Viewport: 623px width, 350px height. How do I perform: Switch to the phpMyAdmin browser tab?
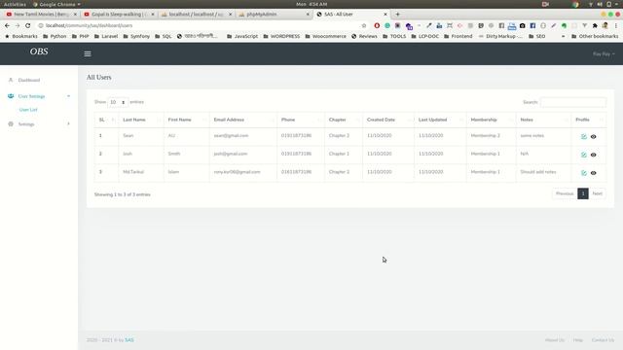point(274,15)
